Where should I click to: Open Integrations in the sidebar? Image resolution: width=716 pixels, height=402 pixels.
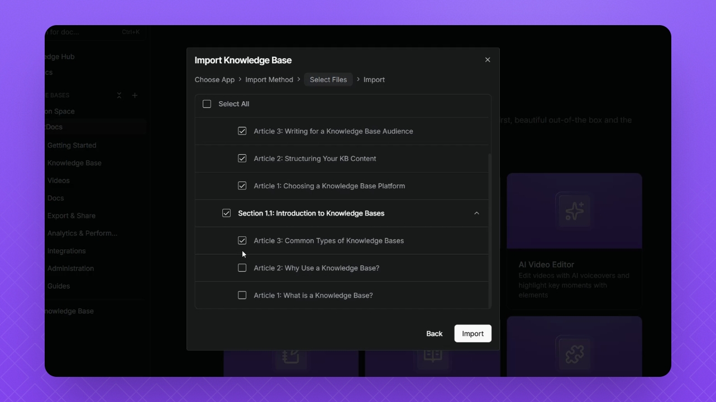tap(66, 251)
